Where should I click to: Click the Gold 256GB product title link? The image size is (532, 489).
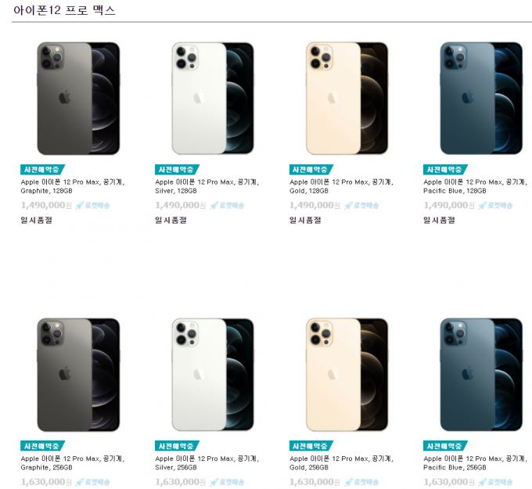point(341,463)
